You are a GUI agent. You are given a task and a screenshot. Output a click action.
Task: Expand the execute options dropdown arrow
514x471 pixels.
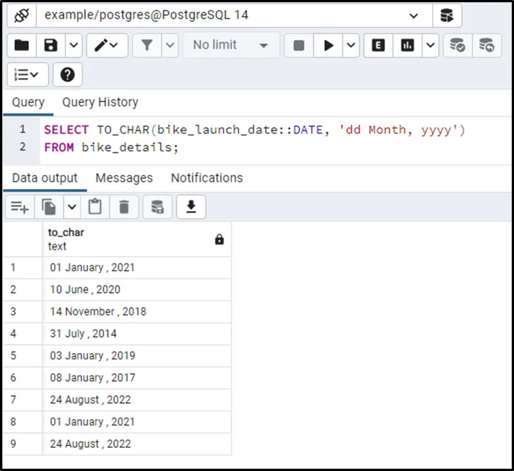351,45
